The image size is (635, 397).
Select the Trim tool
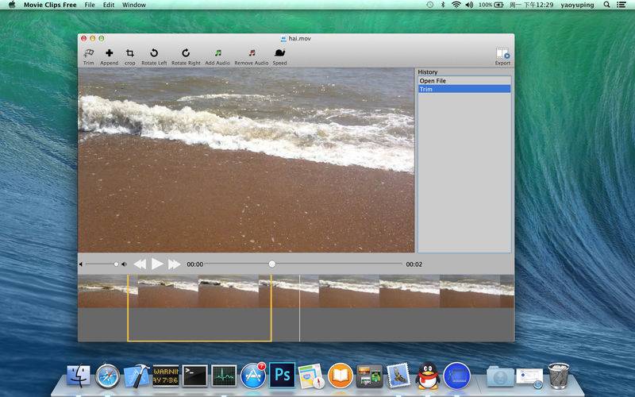[x=89, y=56]
